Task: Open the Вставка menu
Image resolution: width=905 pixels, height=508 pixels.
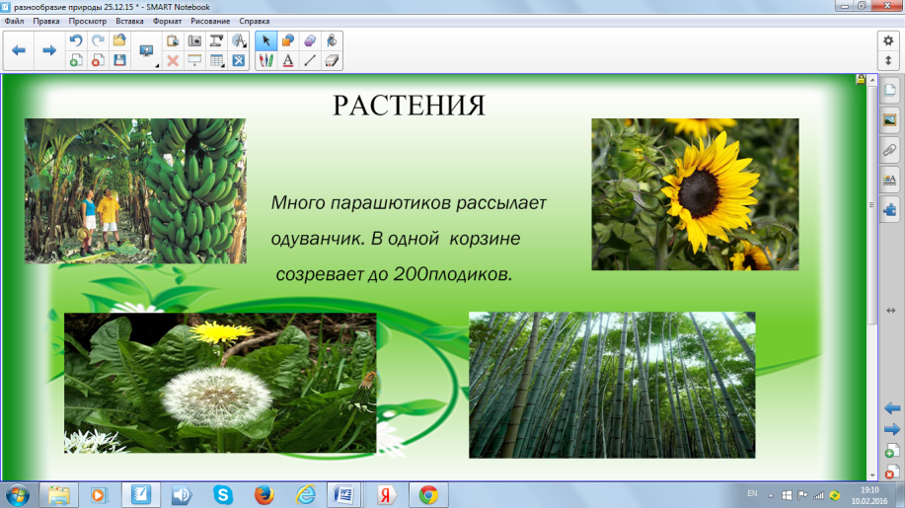Action: click(129, 20)
